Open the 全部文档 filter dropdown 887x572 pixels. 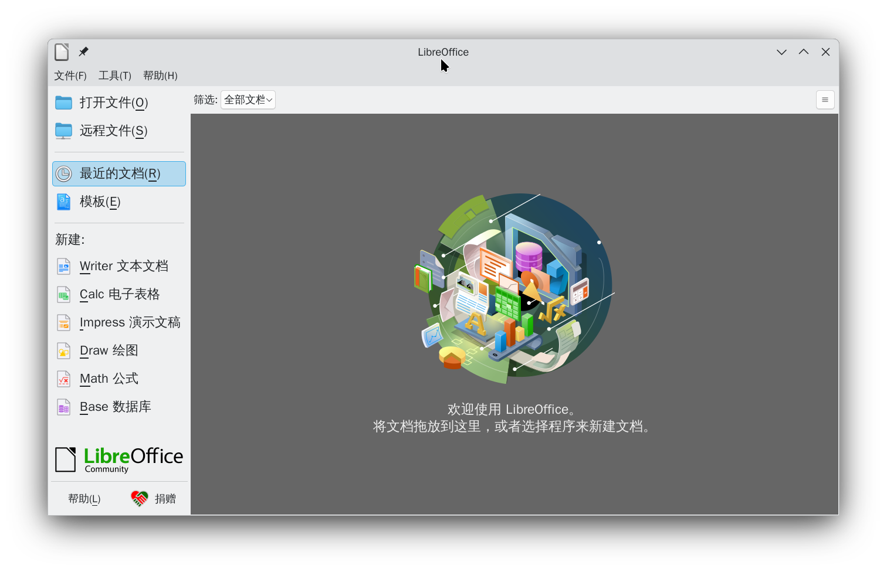point(248,100)
